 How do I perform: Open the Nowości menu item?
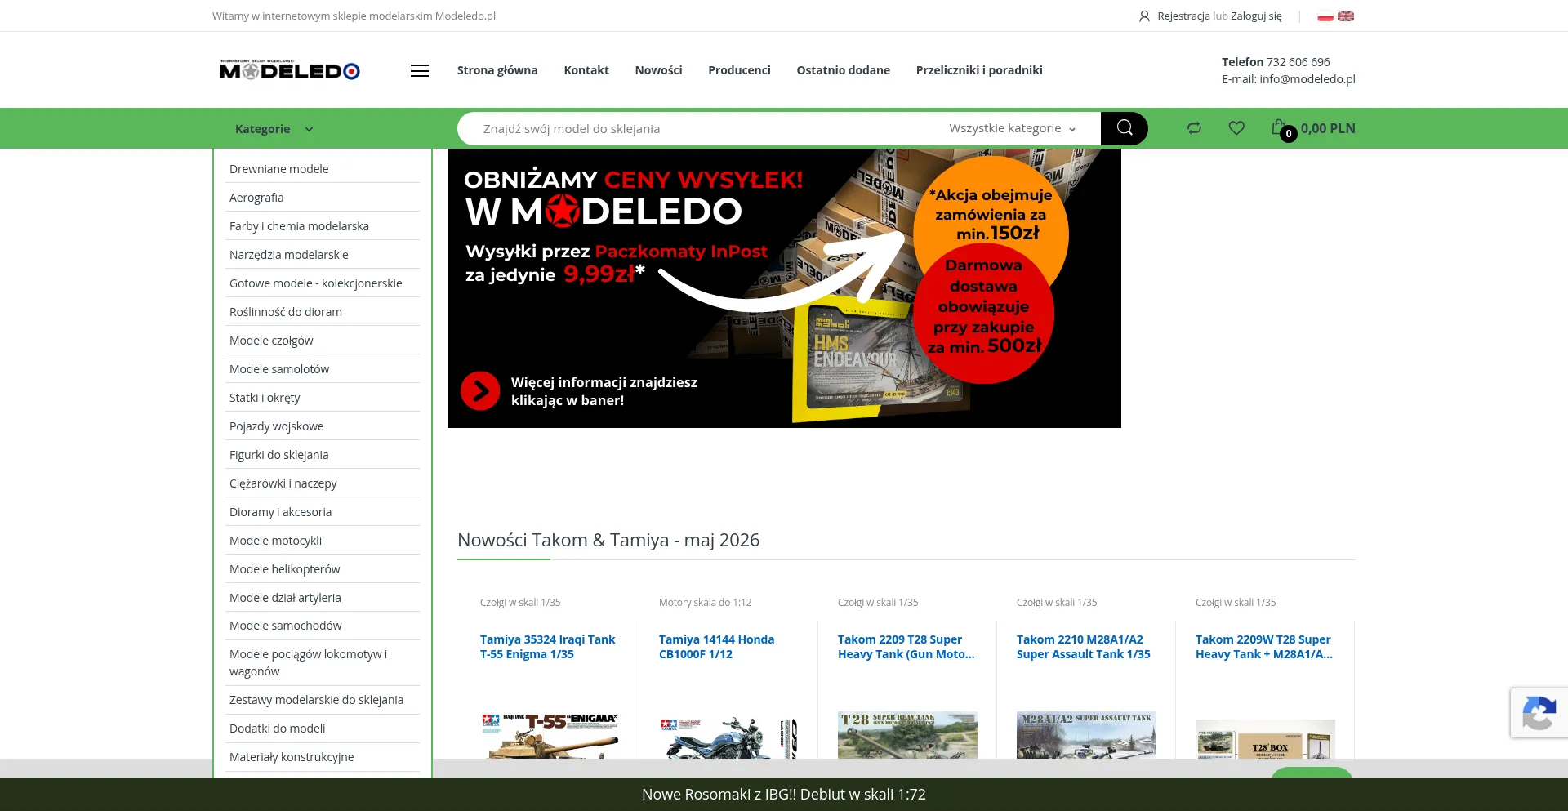[x=658, y=70]
